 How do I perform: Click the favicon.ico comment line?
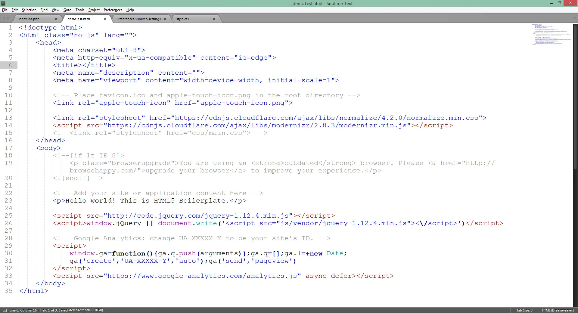pyautogui.click(x=207, y=95)
